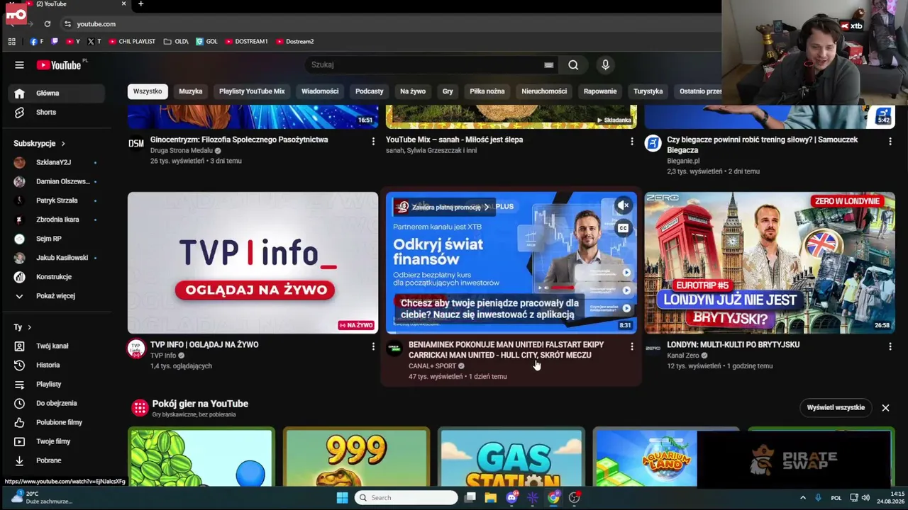Open the TVP Info channel avatar

136,348
